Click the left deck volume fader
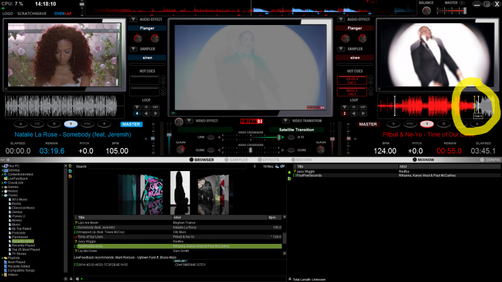The image size is (502, 282). pyautogui.click(x=169, y=135)
